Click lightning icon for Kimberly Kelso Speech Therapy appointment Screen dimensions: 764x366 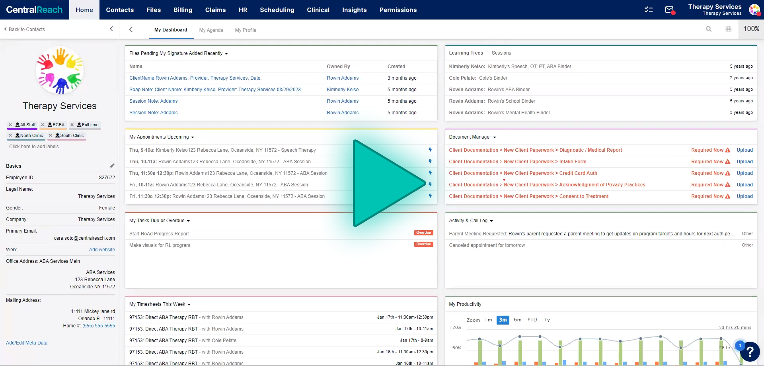(x=430, y=150)
